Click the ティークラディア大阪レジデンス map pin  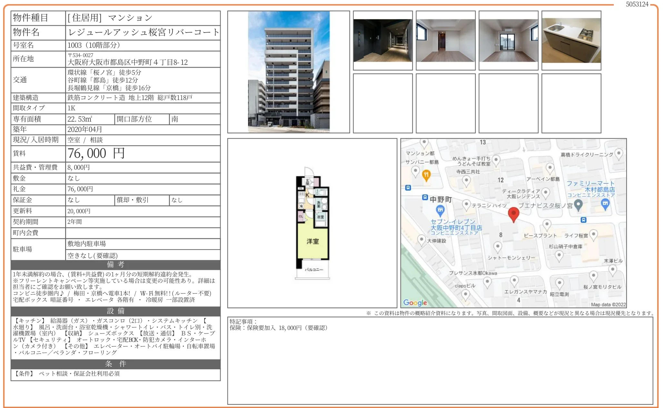546,193
